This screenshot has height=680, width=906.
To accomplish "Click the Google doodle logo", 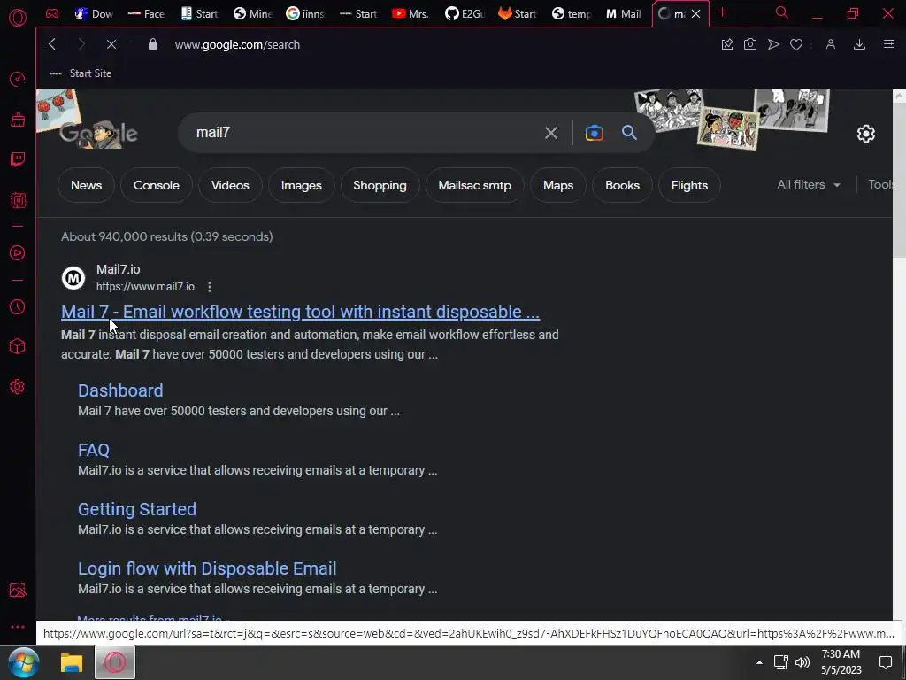I will [98, 134].
